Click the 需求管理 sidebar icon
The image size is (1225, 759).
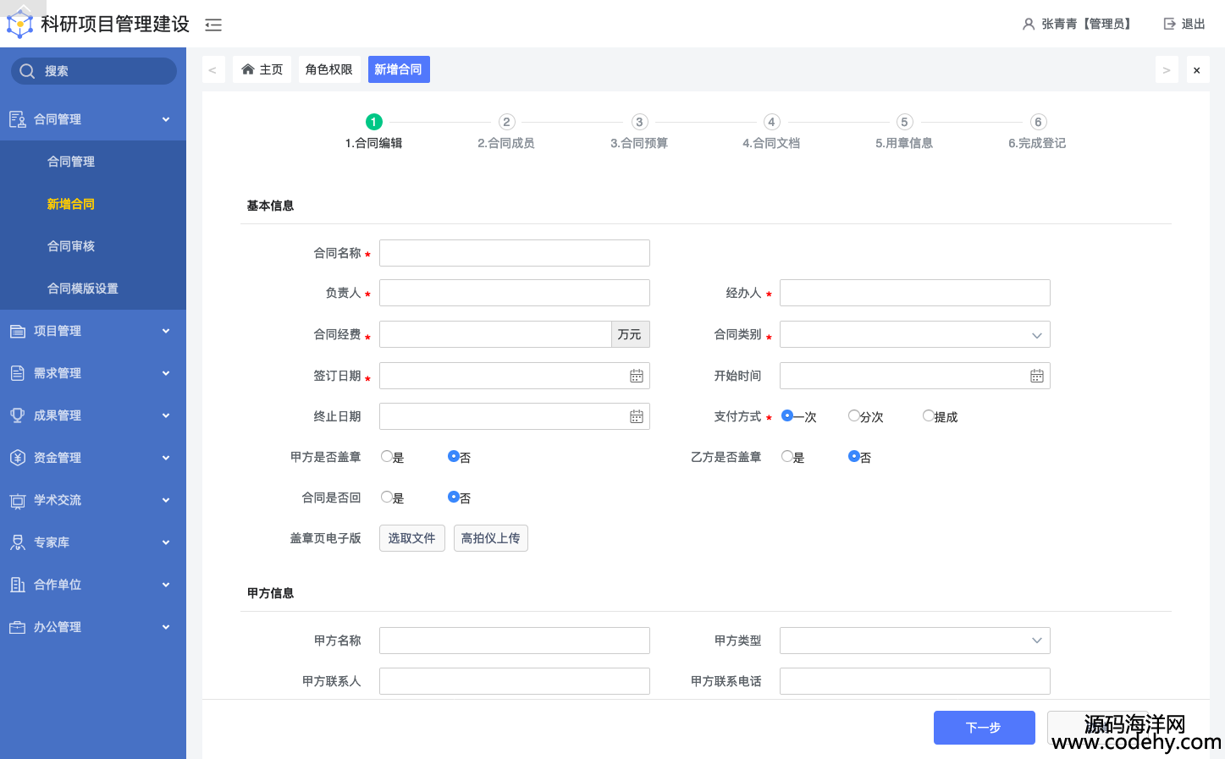pos(18,373)
